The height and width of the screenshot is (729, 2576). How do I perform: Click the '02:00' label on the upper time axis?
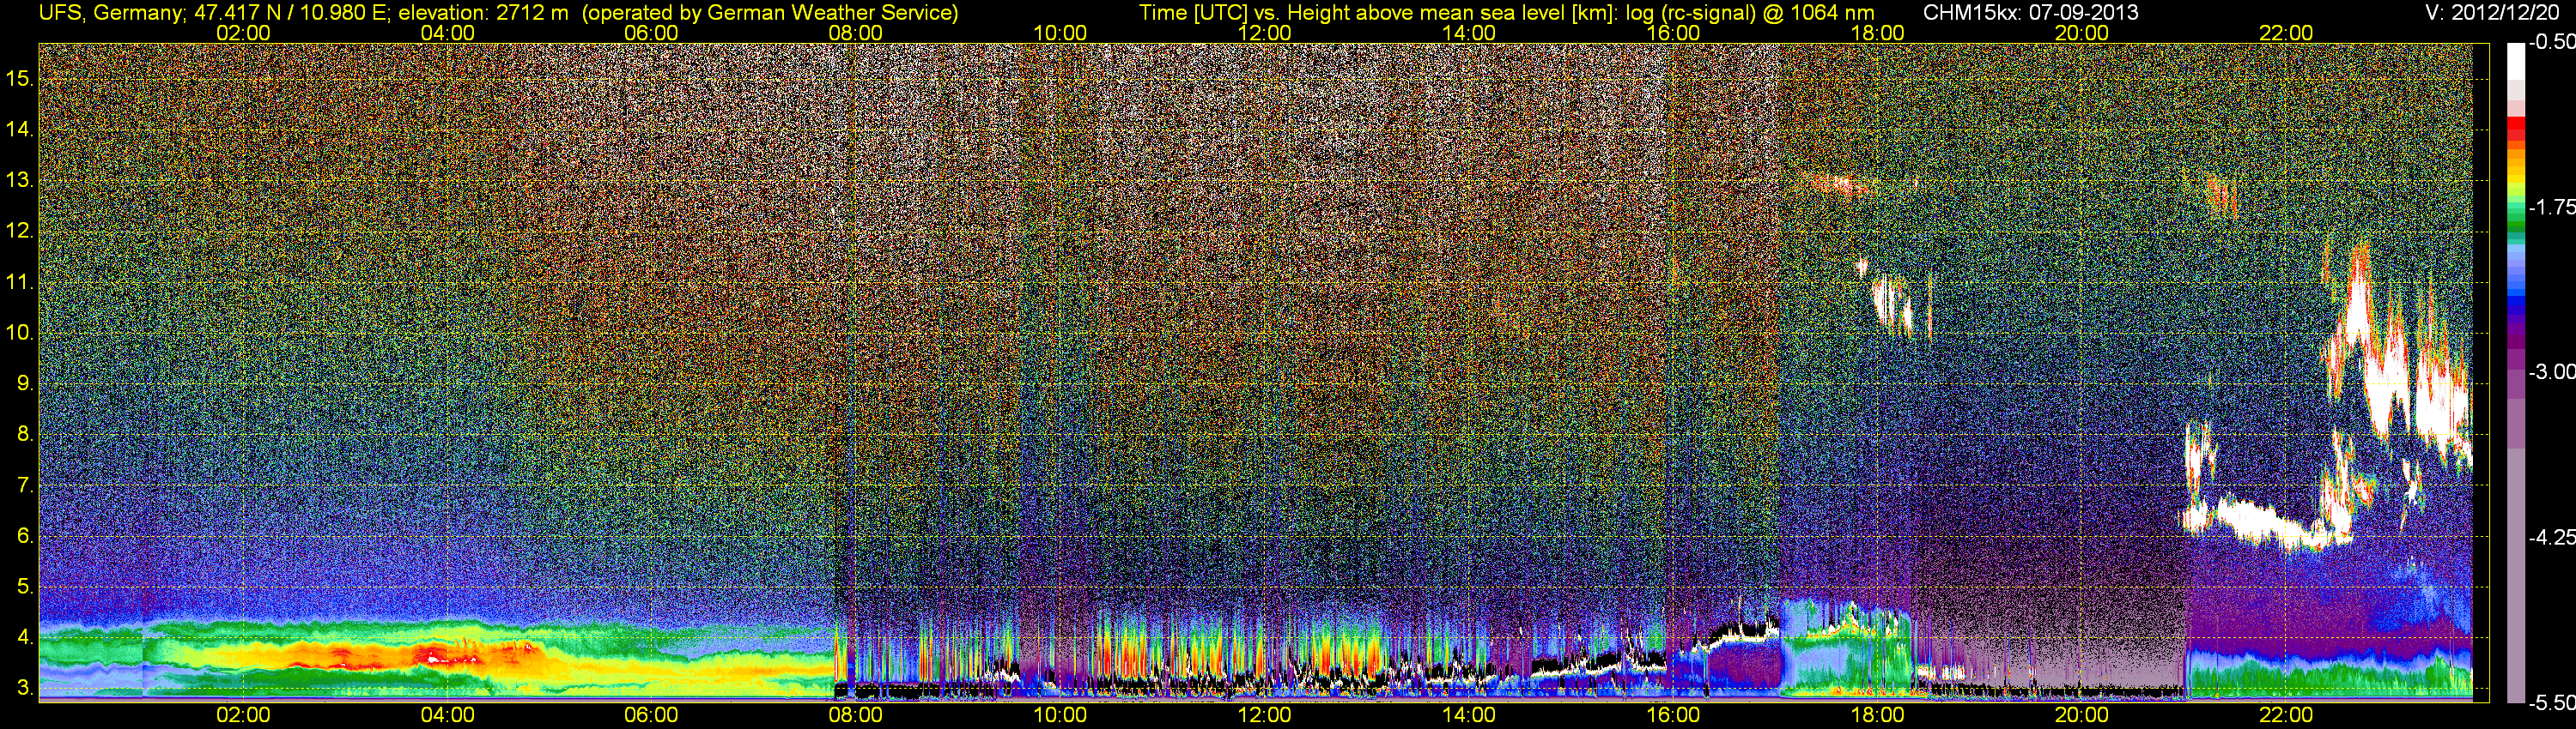(243, 33)
